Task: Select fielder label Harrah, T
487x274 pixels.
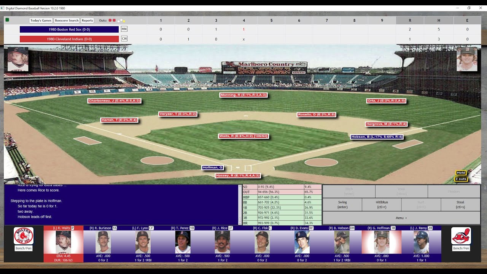Action: (x=119, y=120)
